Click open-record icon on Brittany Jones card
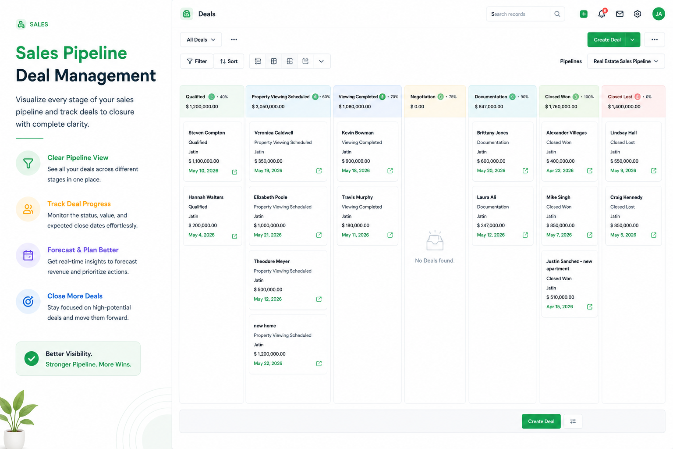 (x=525, y=171)
